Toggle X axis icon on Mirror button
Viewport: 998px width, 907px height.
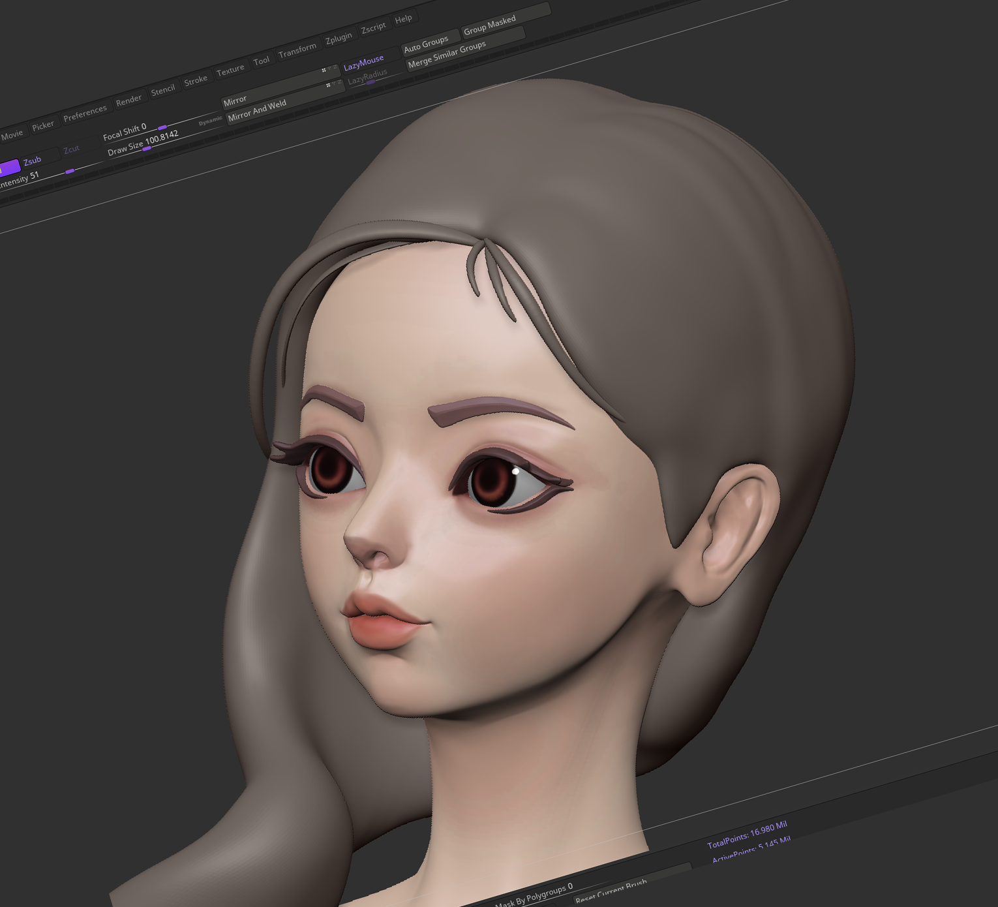pyautogui.click(x=324, y=70)
